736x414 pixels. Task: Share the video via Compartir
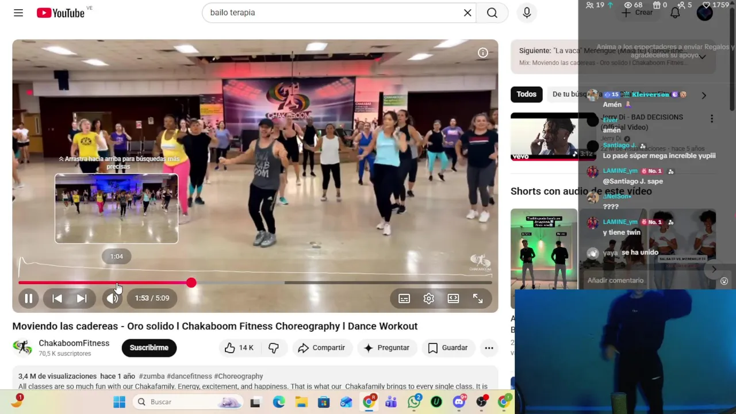321,348
